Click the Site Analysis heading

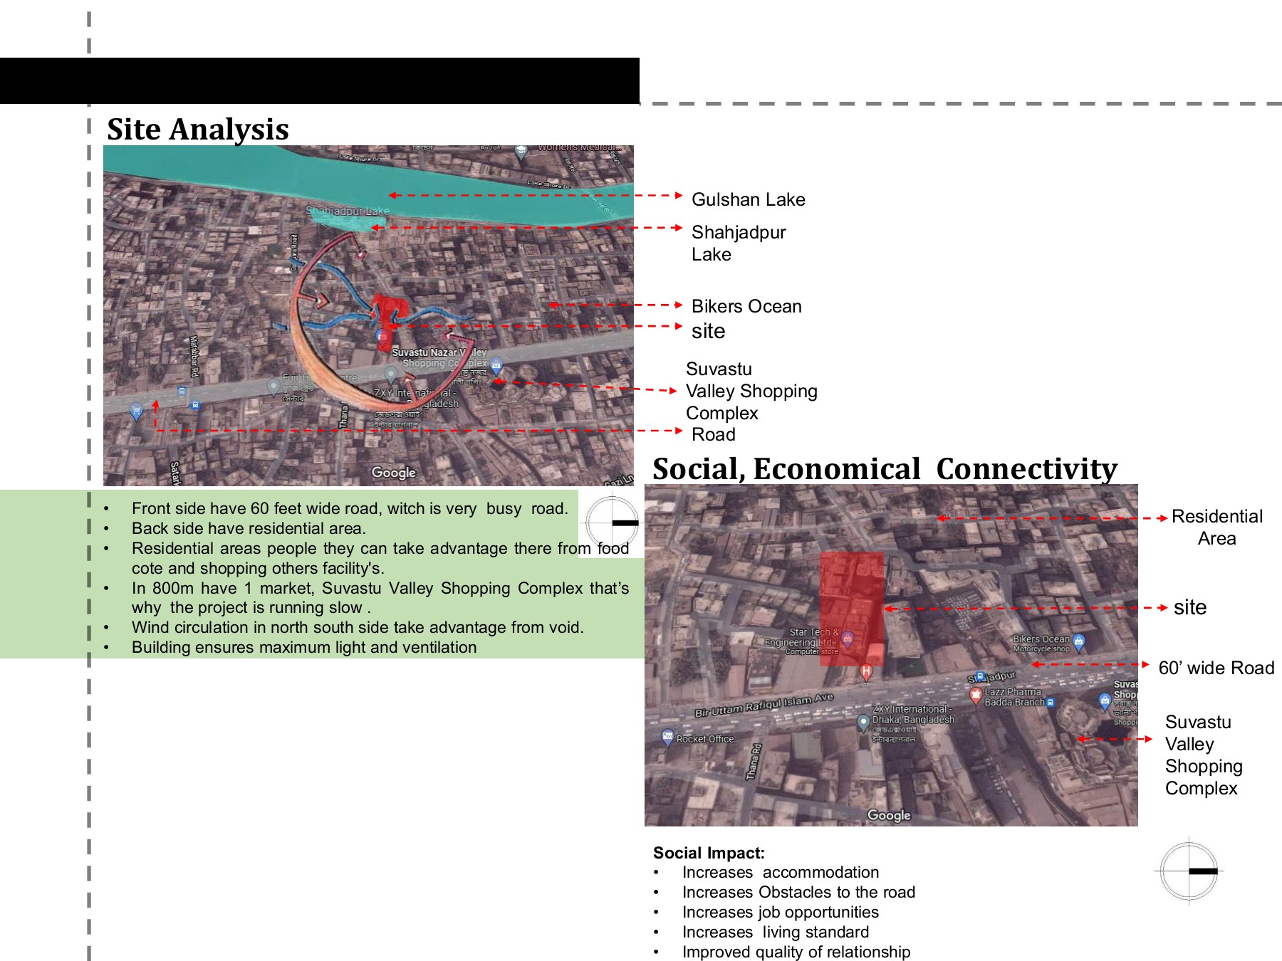(x=197, y=130)
